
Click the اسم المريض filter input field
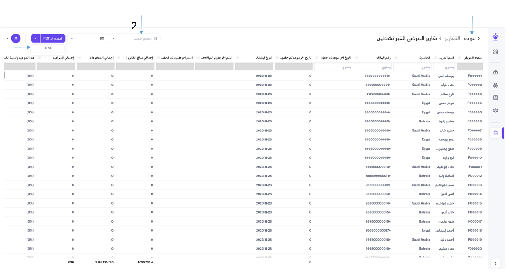click(x=444, y=67)
